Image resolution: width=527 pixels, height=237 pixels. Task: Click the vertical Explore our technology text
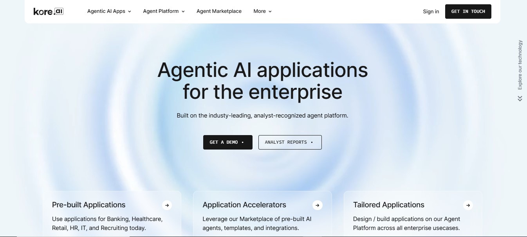click(520, 65)
